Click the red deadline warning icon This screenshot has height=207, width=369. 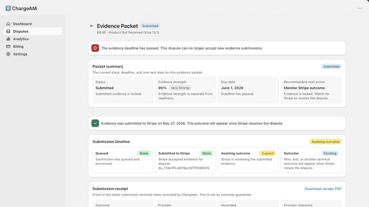pyautogui.click(x=95, y=48)
